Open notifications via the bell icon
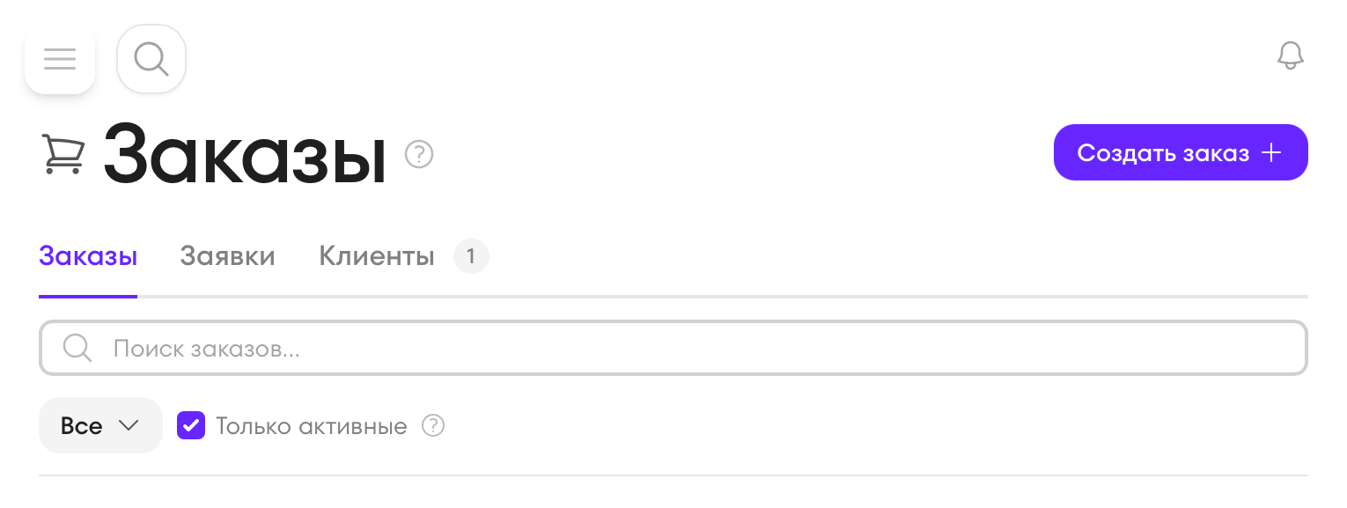Image resolution: width=1347 pixels, height=508 pixels. click(1290, 56)
